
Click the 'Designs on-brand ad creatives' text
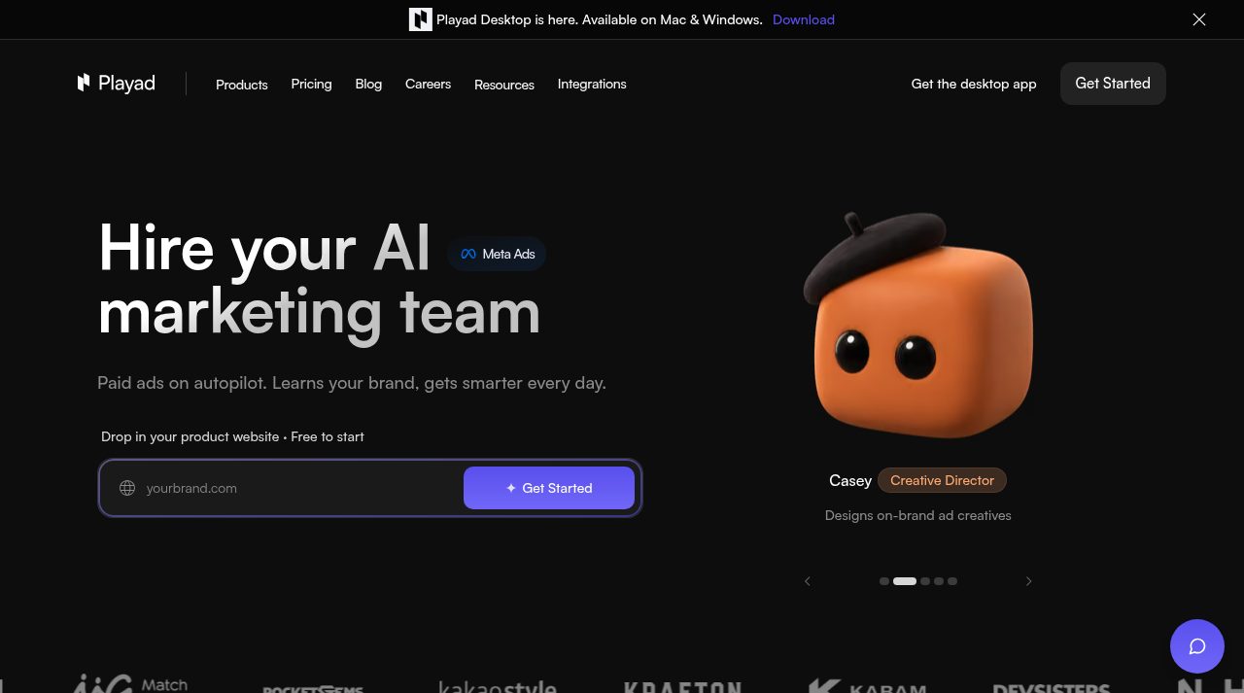(918, 515)
